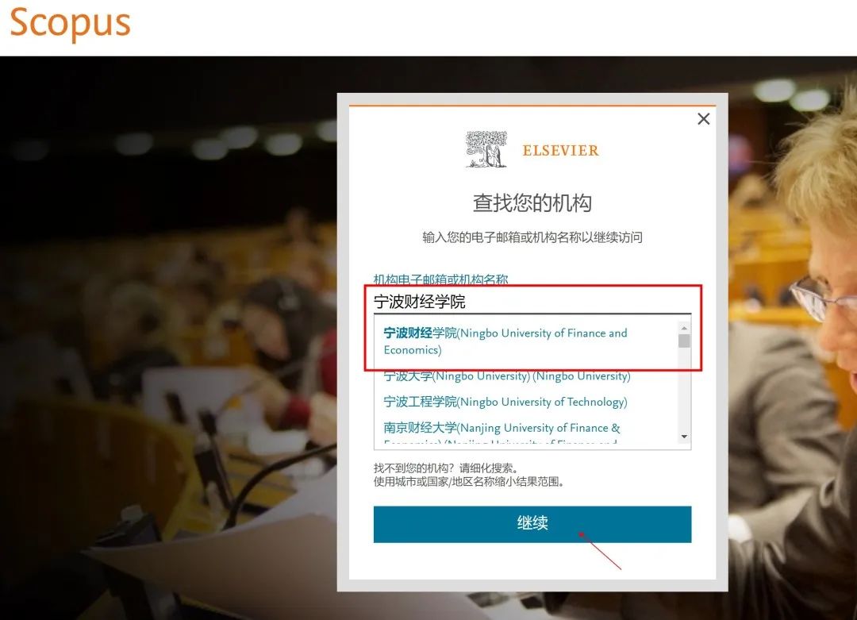This screenshot has width=857, height=620.
Task: Click the 输入您的电子邮箱 instruction text
Action: point(532,237)
